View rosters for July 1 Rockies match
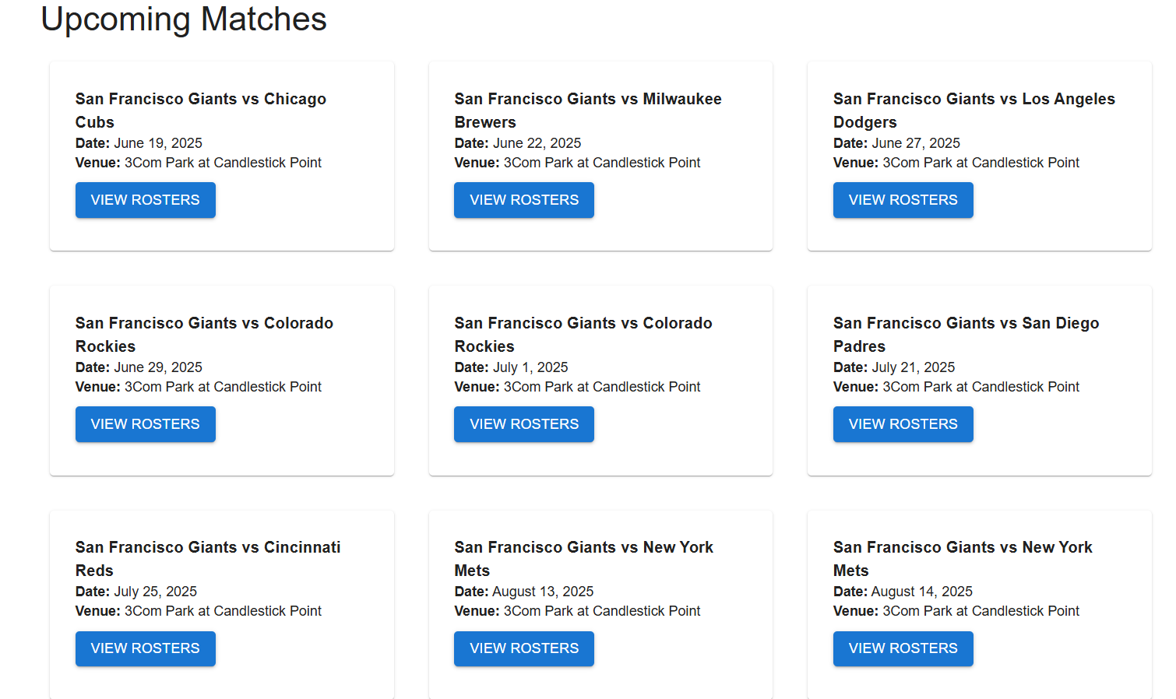 tap(523, 424)
